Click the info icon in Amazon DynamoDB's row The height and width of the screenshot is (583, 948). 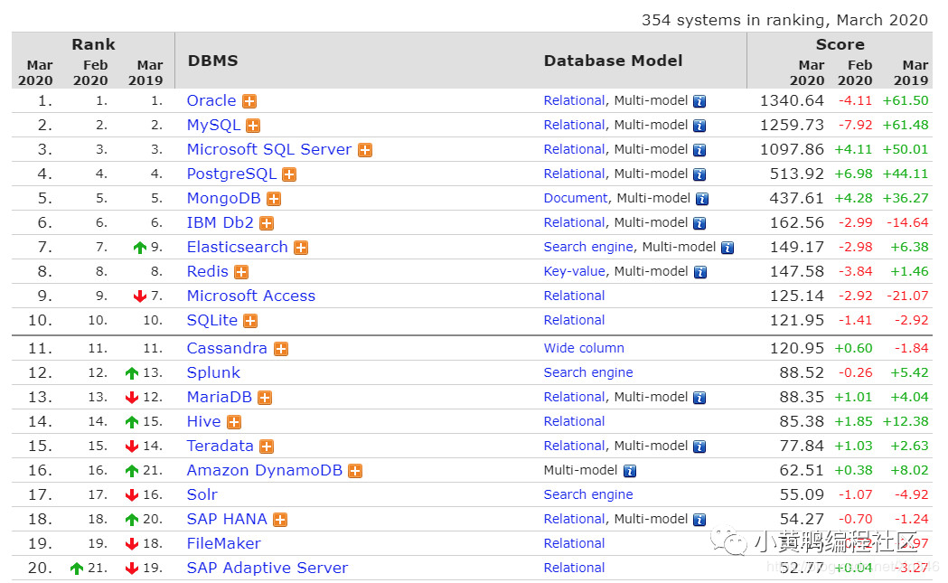coord(629,471)
